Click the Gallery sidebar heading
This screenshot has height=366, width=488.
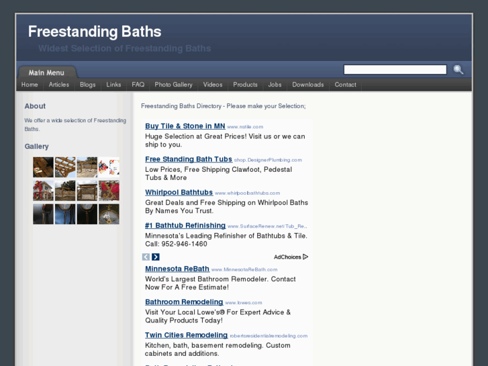pyautogui.click(x=36, y=146)
